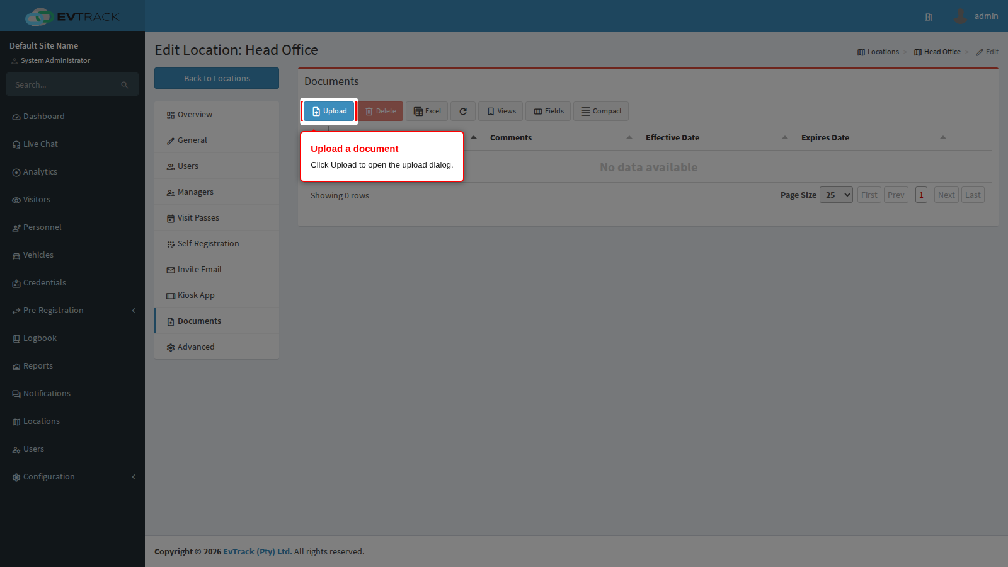
Task: Expand Configuration sidebar menu
Action: [x=72, y=477]
